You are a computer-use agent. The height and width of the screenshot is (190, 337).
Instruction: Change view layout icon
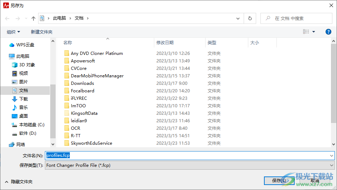tap(306, 32)
